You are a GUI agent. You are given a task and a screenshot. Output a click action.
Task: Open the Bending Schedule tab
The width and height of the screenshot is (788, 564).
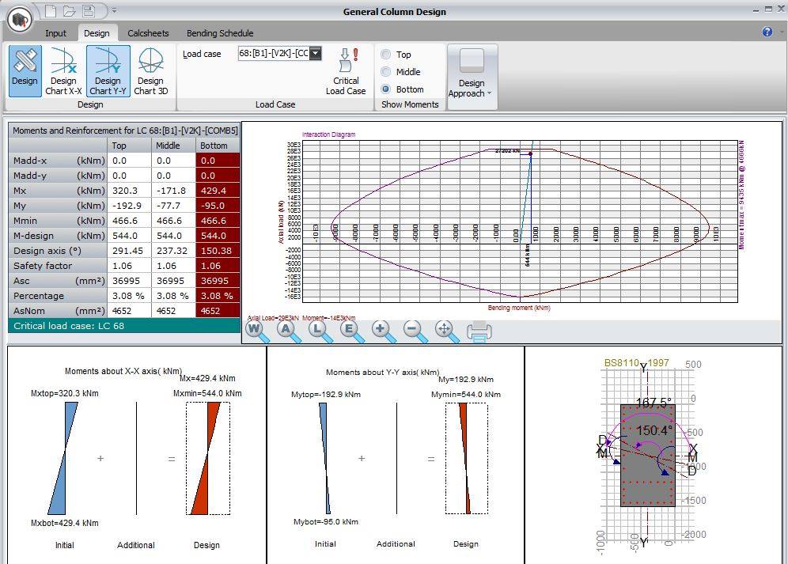(220, 33)
